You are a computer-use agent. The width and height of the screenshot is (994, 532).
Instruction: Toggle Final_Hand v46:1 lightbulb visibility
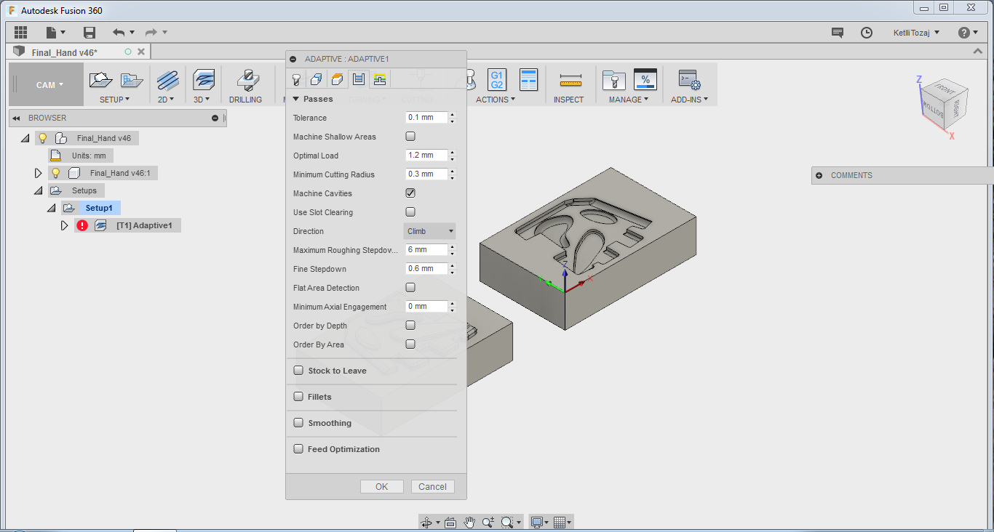pos(56,173)
